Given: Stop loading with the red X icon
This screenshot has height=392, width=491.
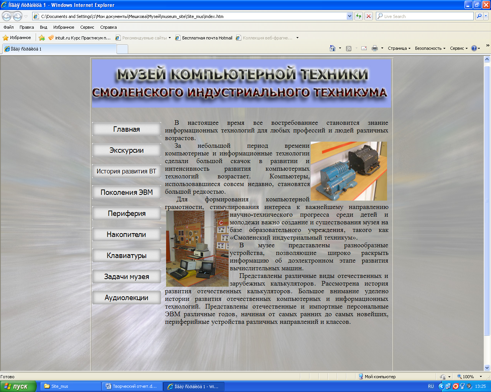Looking at the screenshot, I should (369, 16).
